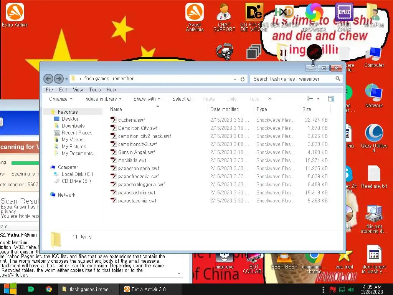The height and width of the screenshot is (295, 393).
Task: Open Read me.txt desktop file
Action: click(x=374, y=177)
